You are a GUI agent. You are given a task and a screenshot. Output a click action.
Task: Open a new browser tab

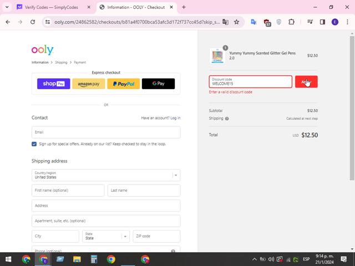[184, 7]
